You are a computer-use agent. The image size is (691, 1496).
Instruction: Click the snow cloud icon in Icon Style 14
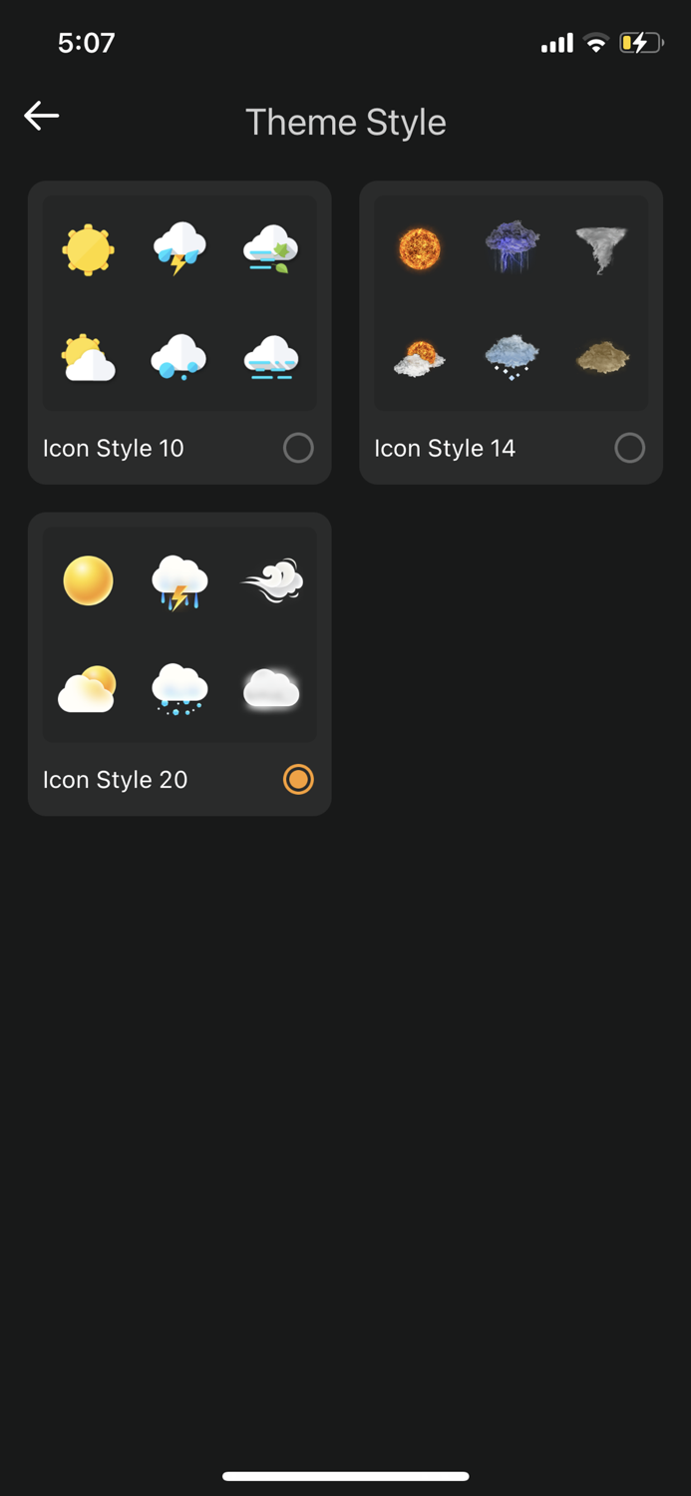tap(511, 359)
